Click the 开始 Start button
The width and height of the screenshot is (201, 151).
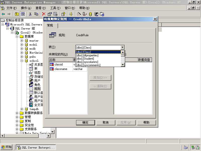7,147
